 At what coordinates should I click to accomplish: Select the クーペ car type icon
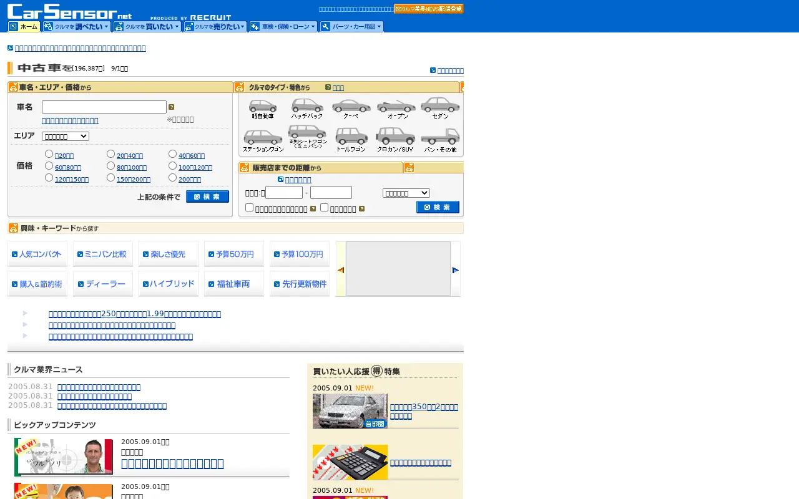[351, 109]
